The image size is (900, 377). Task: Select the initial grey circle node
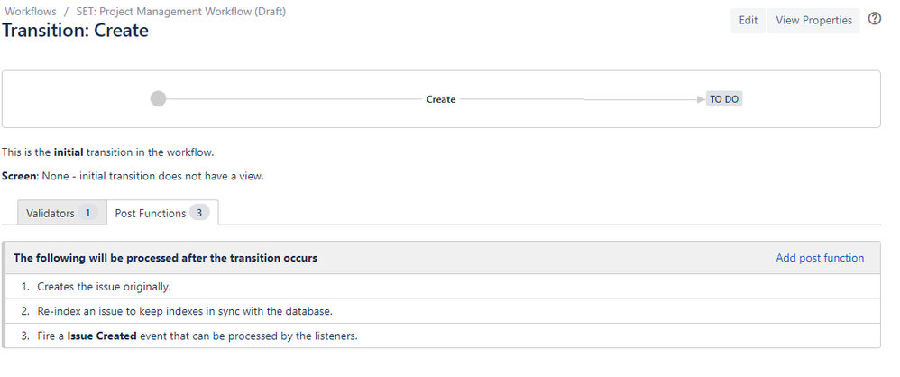coord(158,98)
